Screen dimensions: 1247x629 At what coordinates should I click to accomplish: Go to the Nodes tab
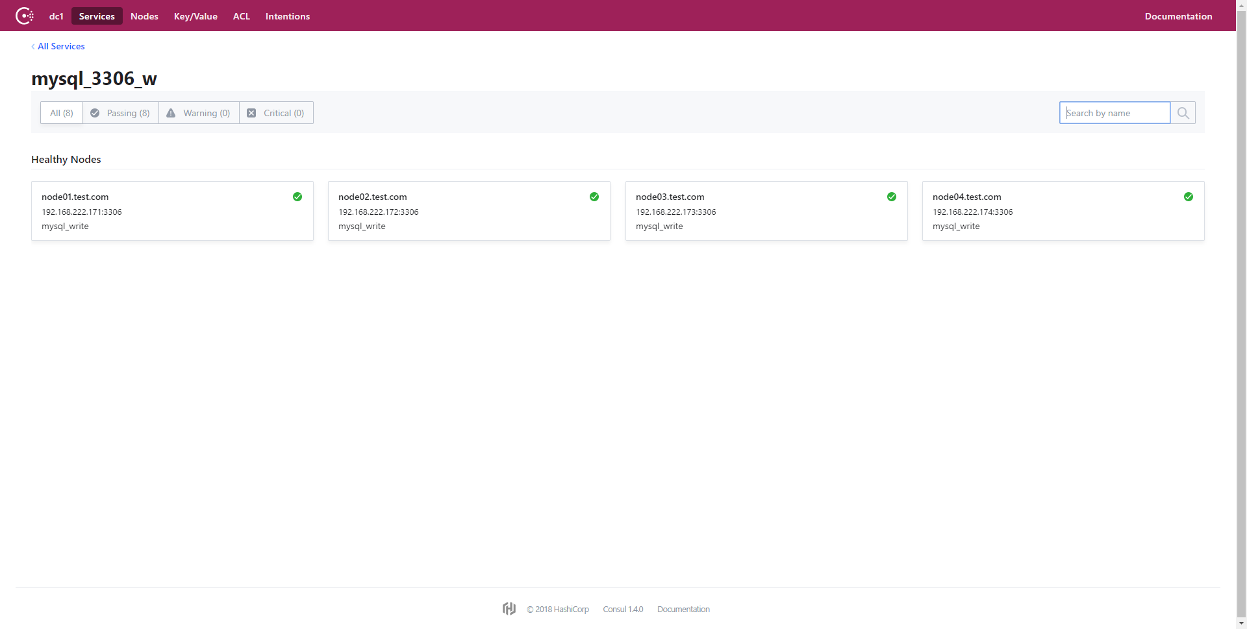pos(144,16)
